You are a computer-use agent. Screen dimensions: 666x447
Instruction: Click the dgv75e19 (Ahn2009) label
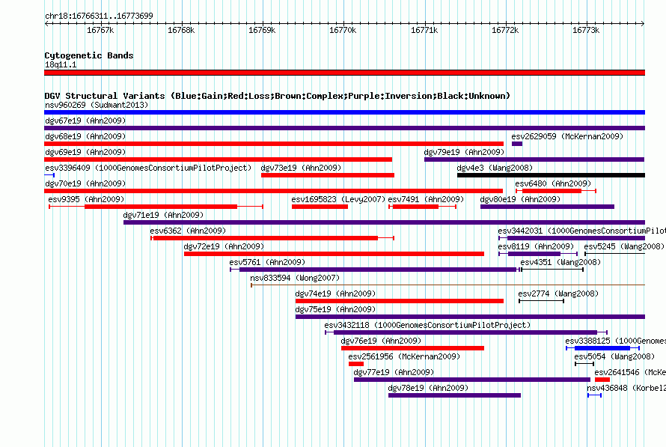coord(335,309)
